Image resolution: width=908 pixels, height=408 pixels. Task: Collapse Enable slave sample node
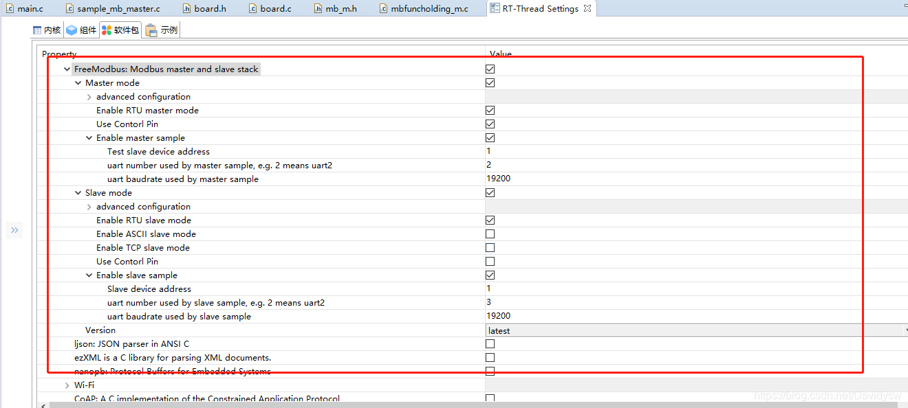coord(89,275)
